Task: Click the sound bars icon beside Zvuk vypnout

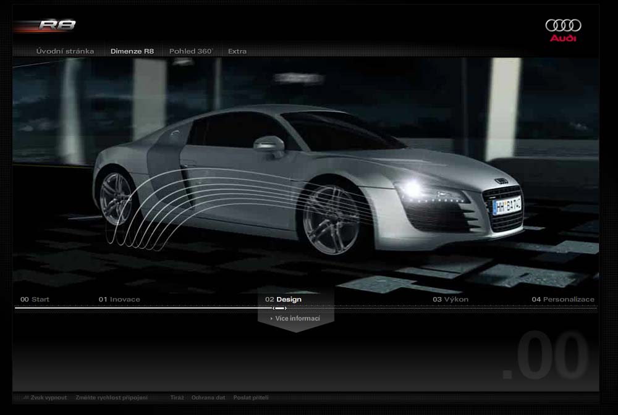Action: [26, 398]
